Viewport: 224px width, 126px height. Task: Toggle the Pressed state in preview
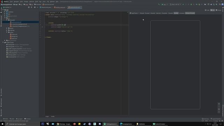pos(142,13)
